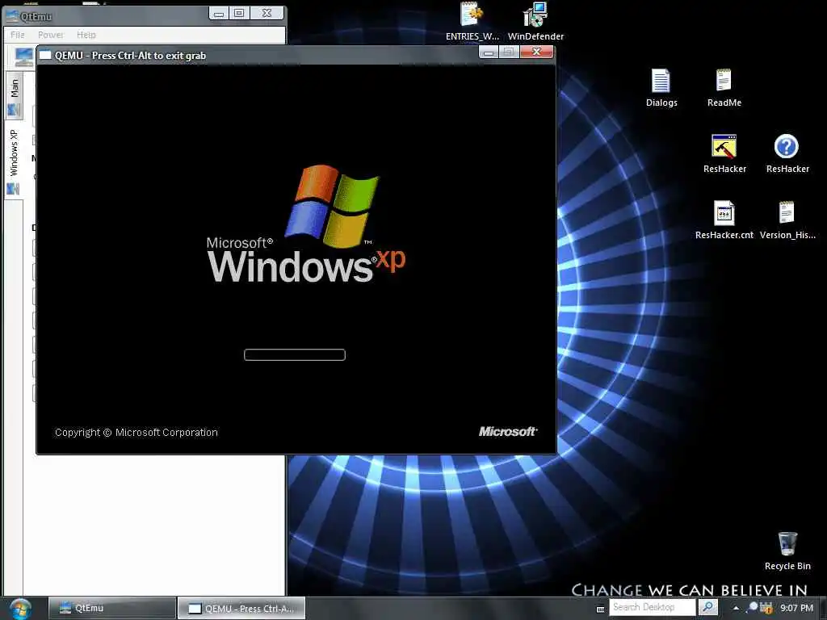
Task: Select the ResHacker.cnt file icon
Action: coord(724,220)
